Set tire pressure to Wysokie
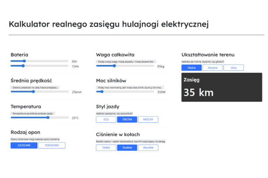 pyautogui.click(x=148, y=148)
